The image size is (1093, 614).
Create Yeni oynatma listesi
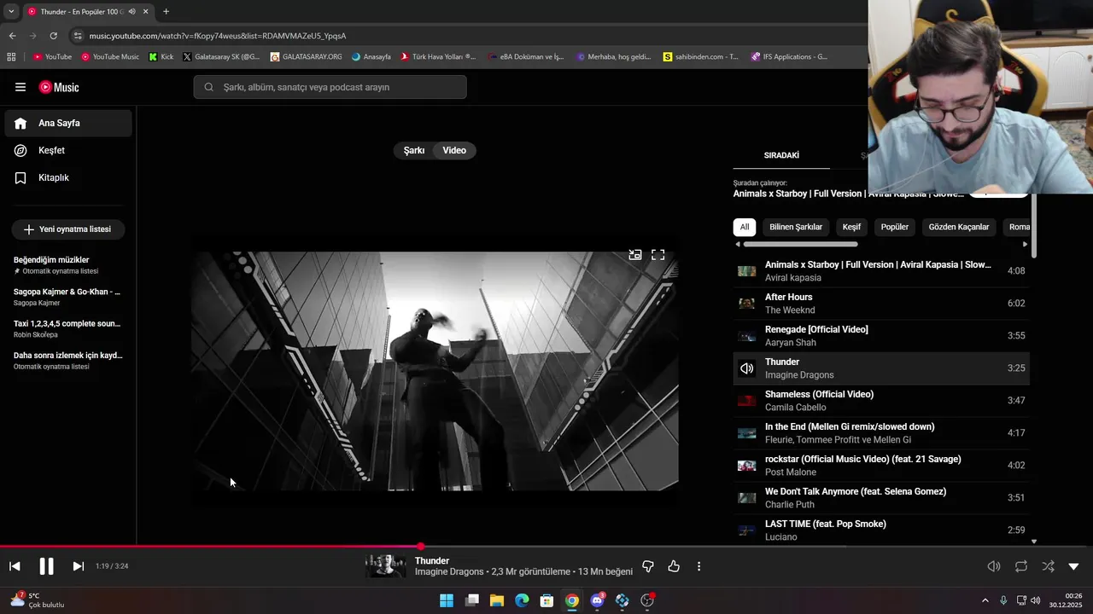(67, 229)
